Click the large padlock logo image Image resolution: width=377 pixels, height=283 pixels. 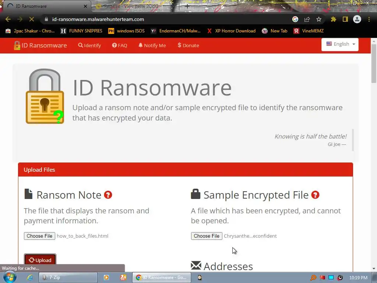45,96
